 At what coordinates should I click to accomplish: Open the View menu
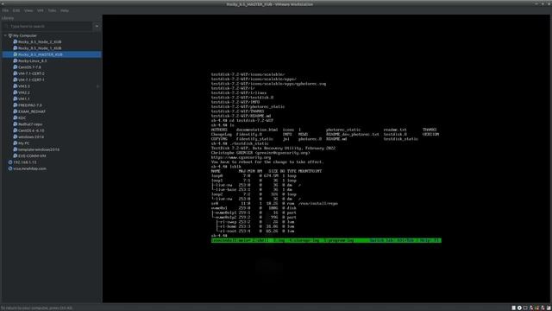[x=28, y=10]
